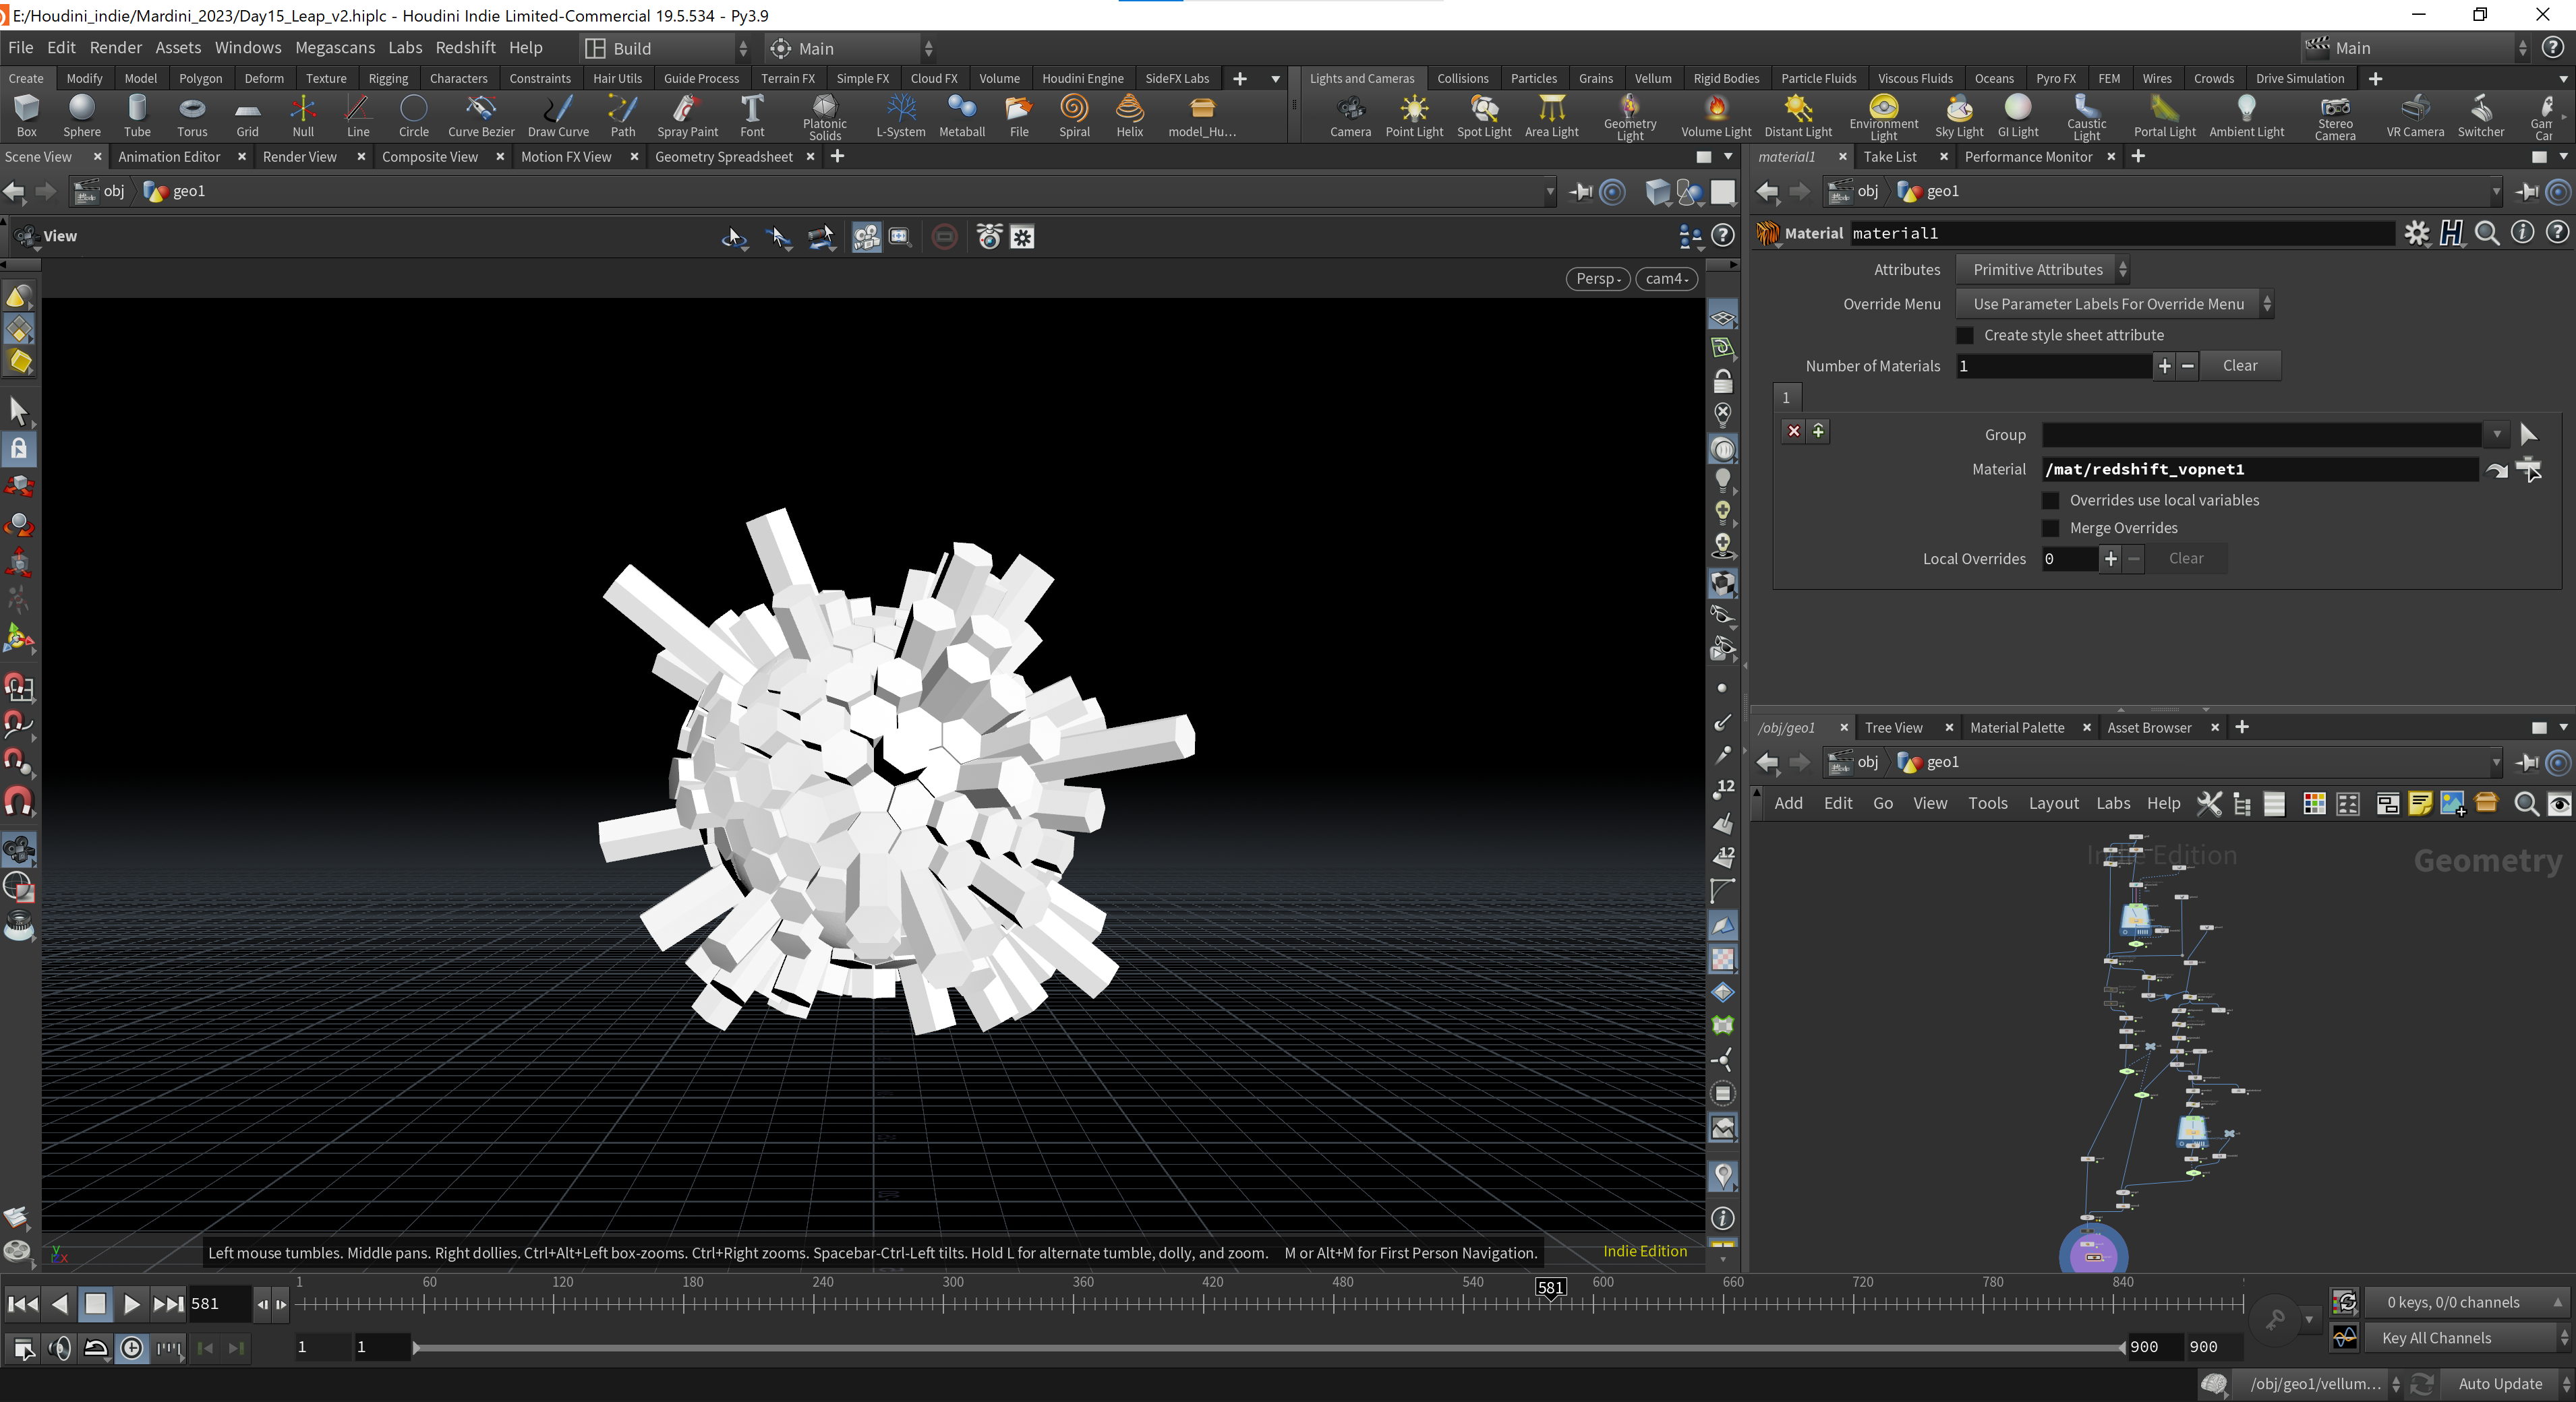2576x1402 pixels.
Task: Open the network editor search magnifier
Action: (2526, 803)
